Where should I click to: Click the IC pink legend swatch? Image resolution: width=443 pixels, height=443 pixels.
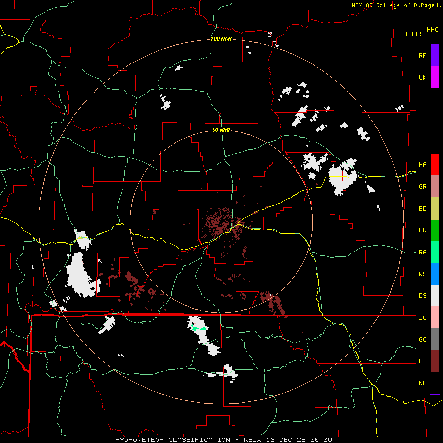tap(435, 317)
